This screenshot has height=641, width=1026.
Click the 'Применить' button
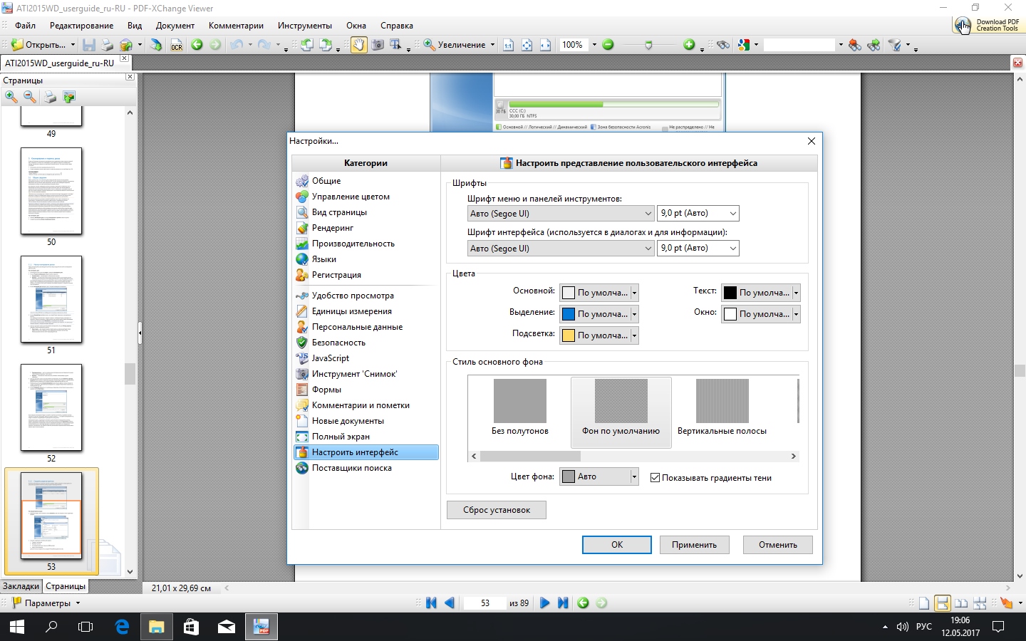point(694,545)
